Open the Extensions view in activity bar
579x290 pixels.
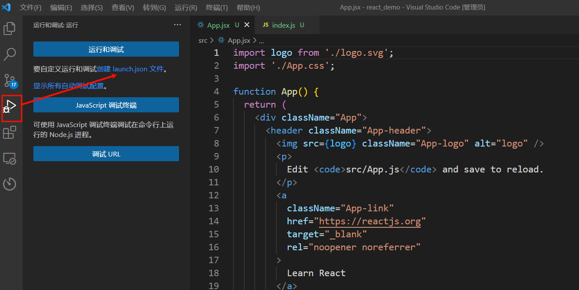click(10, 132)
